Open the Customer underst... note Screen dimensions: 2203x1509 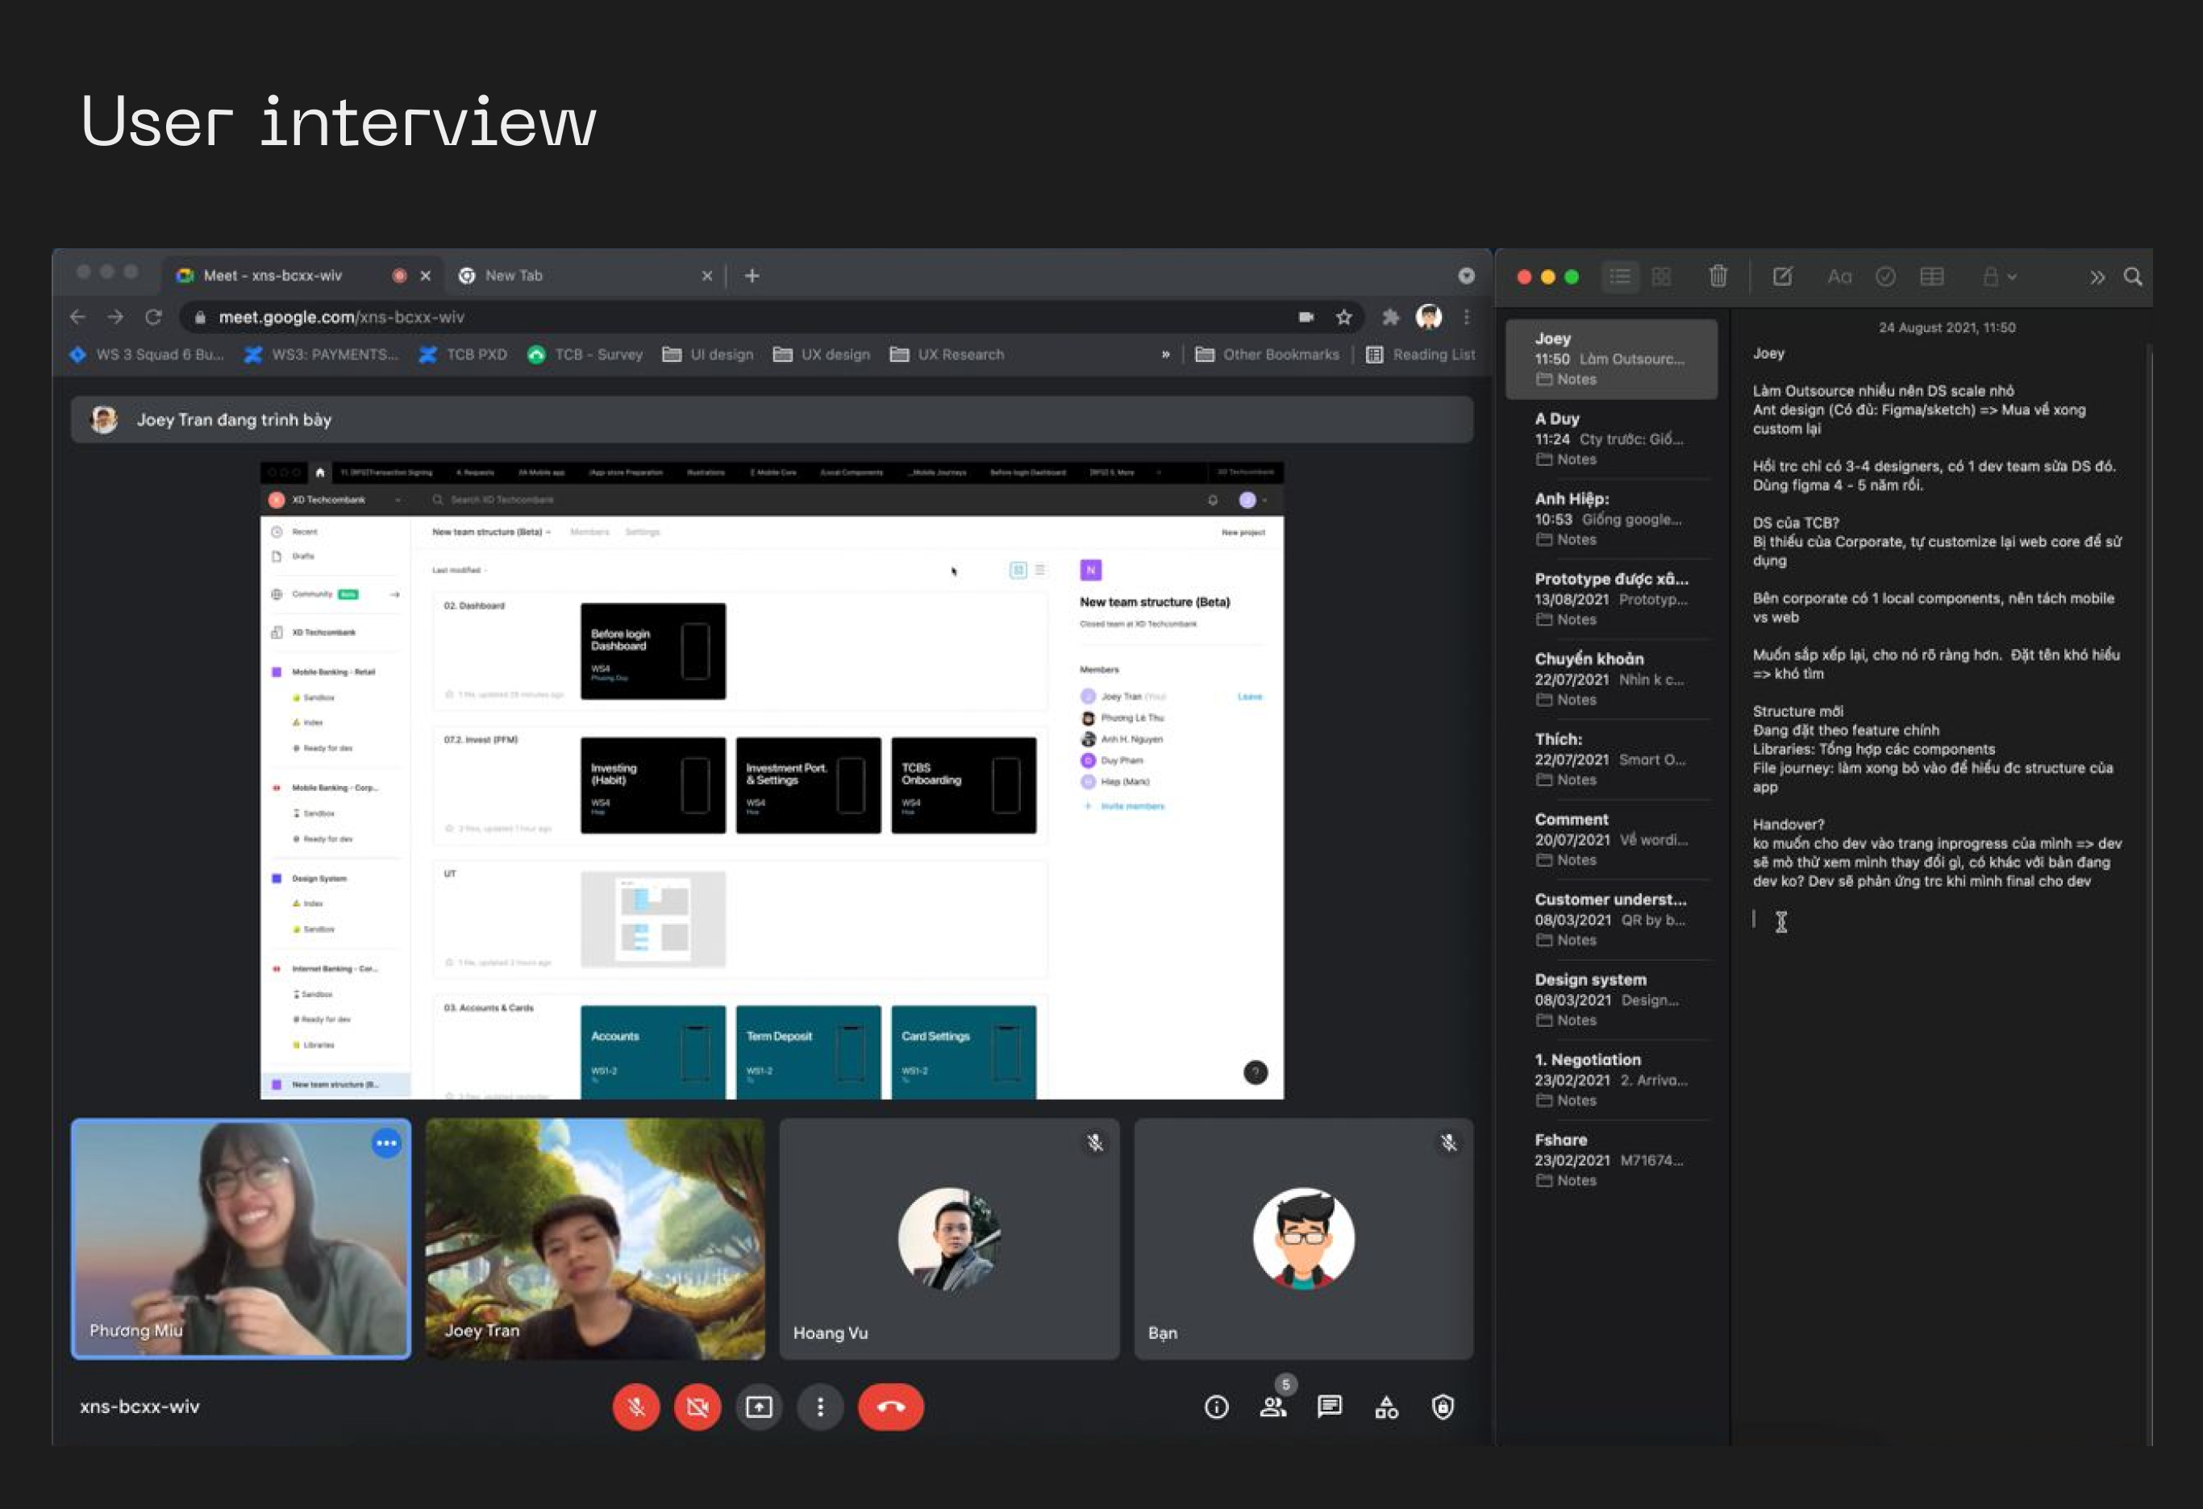click(x=1611, y=920)
